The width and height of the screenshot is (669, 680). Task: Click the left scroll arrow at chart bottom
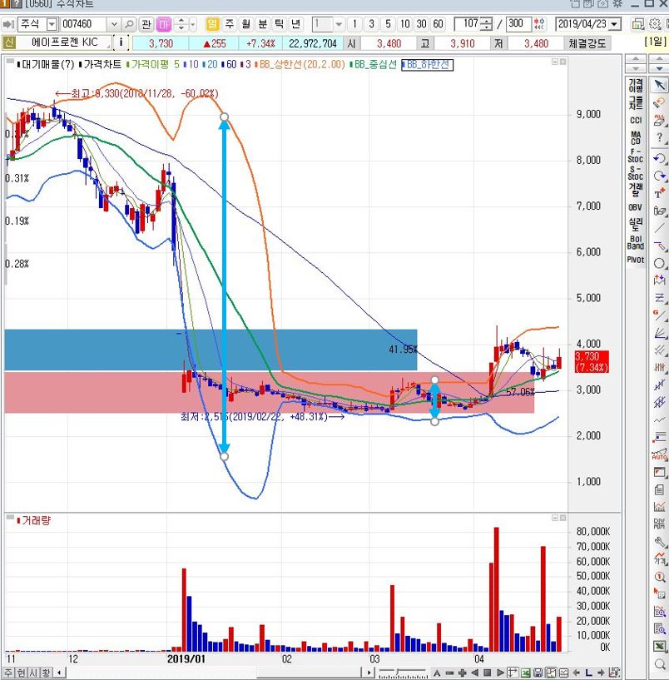(x=58, y=673)
